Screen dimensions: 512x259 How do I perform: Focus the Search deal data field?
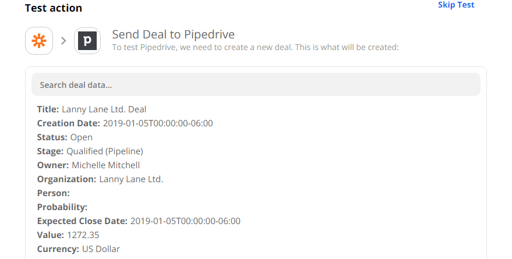coord(256,85)
